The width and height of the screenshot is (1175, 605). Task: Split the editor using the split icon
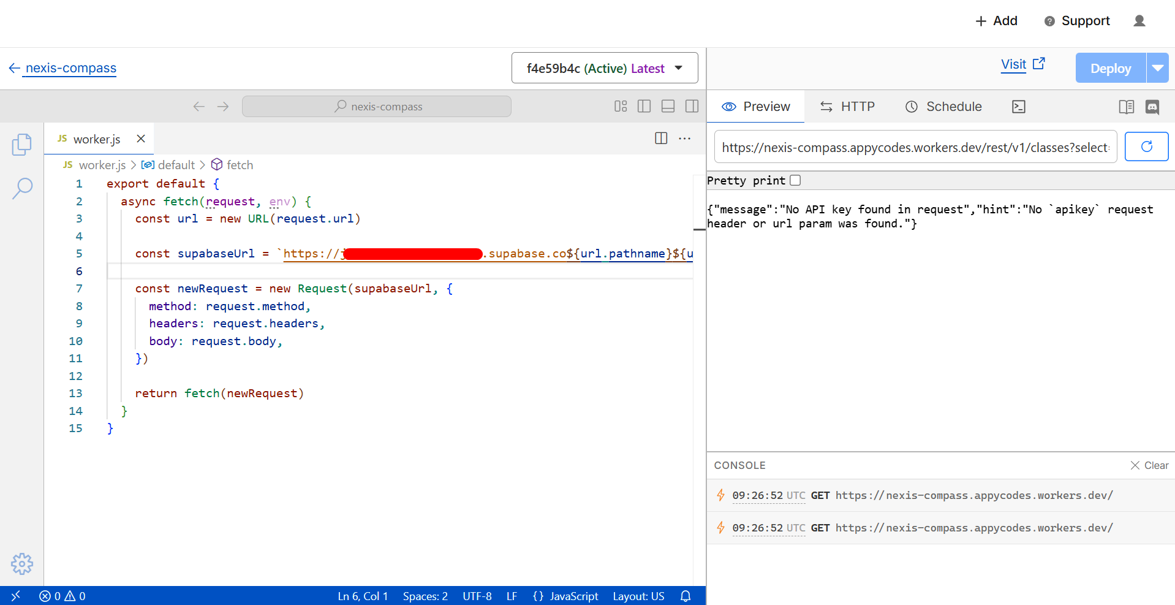point(661,138)
